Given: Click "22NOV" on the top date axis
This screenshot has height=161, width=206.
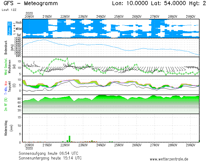Looking at the screenshot, I should click(65, 17).
